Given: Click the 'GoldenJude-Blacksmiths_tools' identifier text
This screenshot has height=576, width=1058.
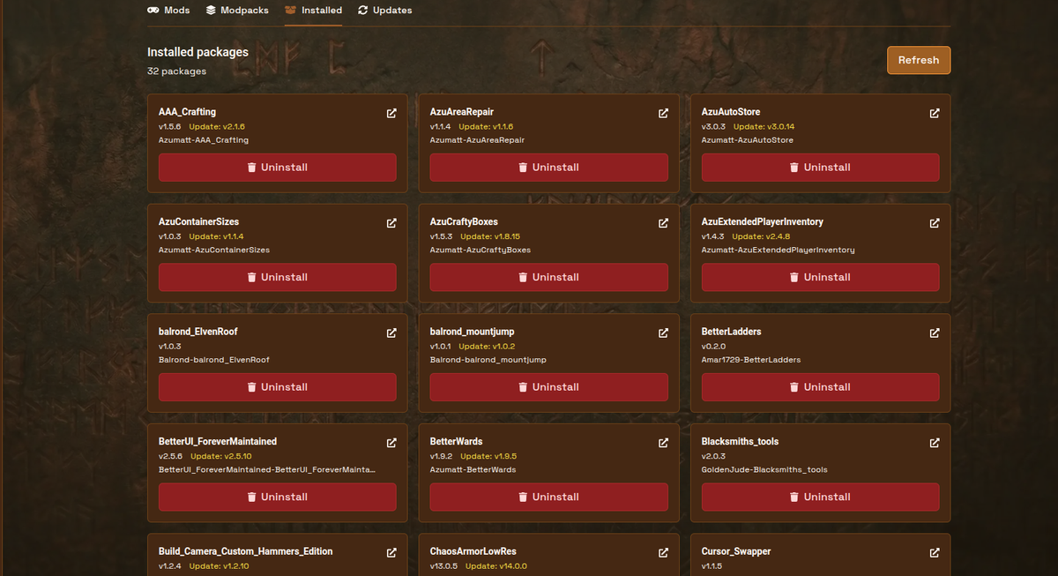Looking at the screenshot, I should pyautogui.click(x=764, y=470).
